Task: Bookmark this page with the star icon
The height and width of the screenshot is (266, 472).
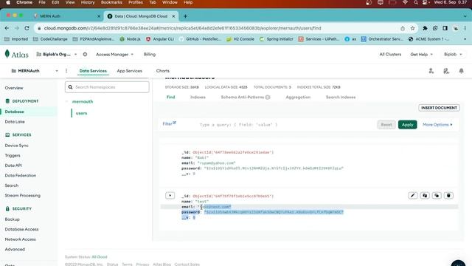Action: pyautogui.click(x=413, y=28)
